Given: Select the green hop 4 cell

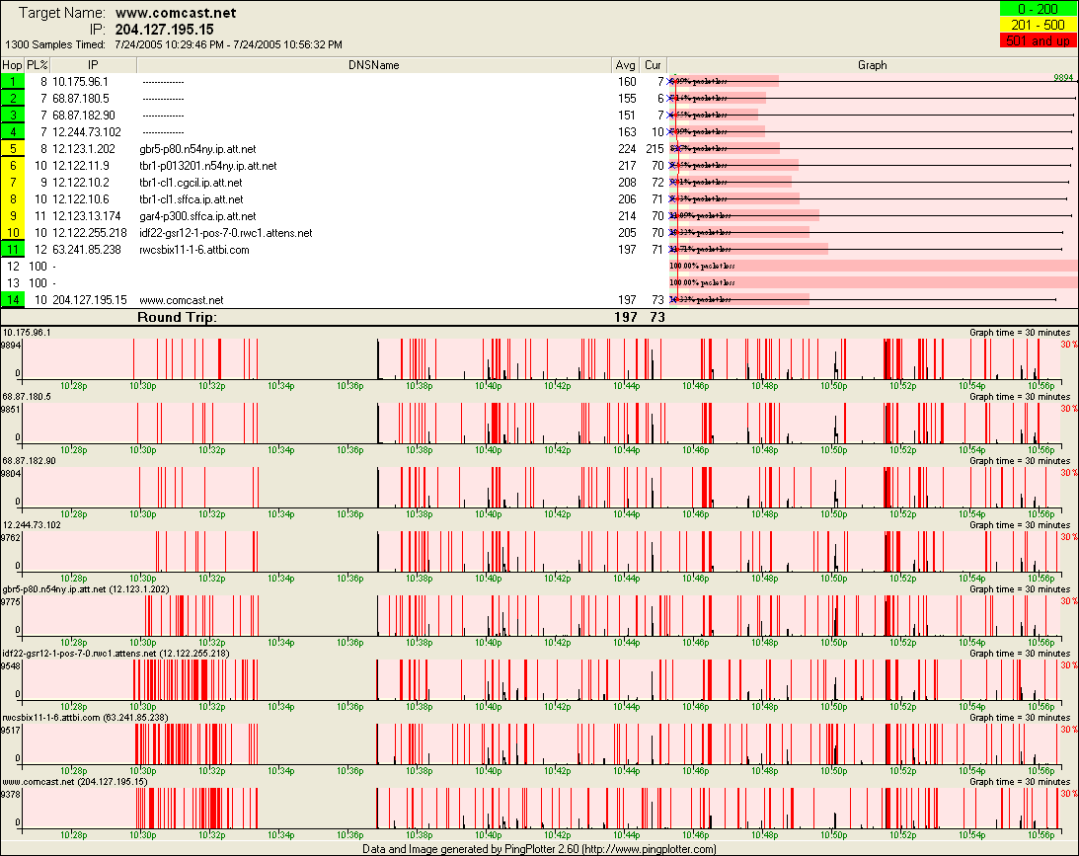Looking at the screenshot, I should (x=13, y=132).
